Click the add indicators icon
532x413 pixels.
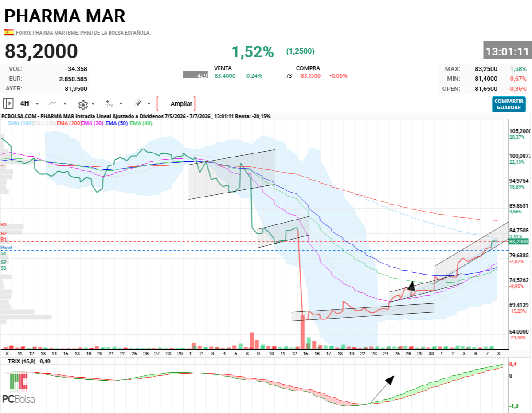pyautogui.click(x=109, y=104)
